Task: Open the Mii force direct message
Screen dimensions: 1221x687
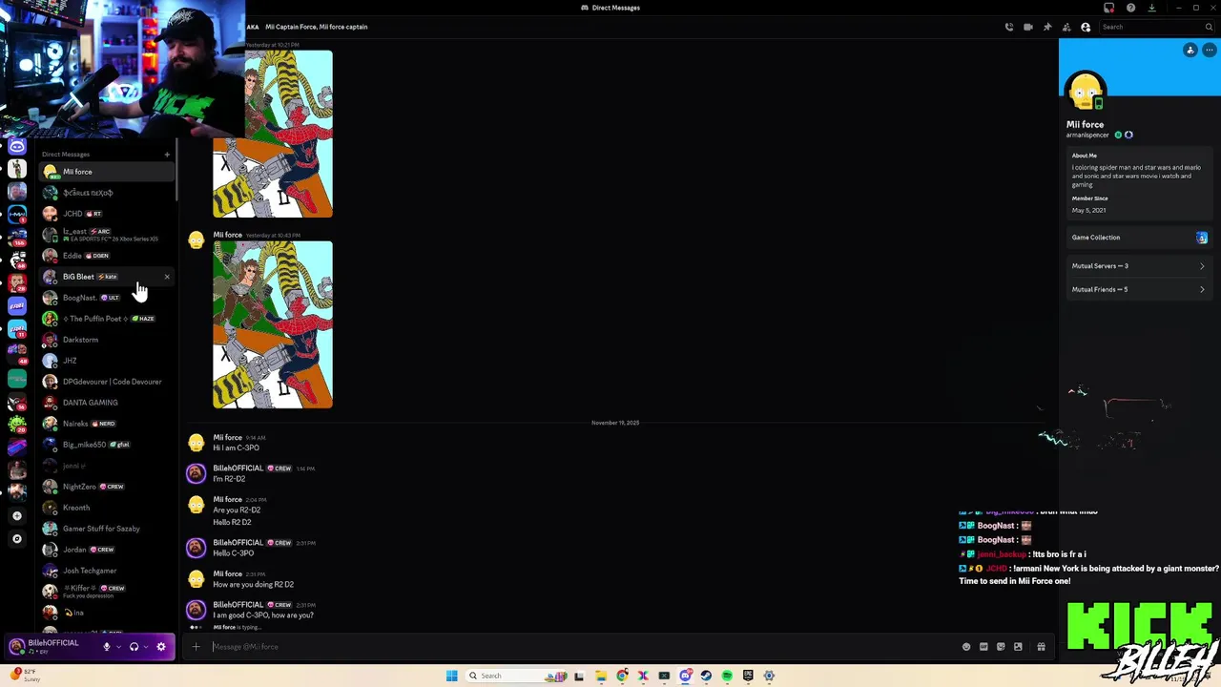Action: tap(107, 172)
